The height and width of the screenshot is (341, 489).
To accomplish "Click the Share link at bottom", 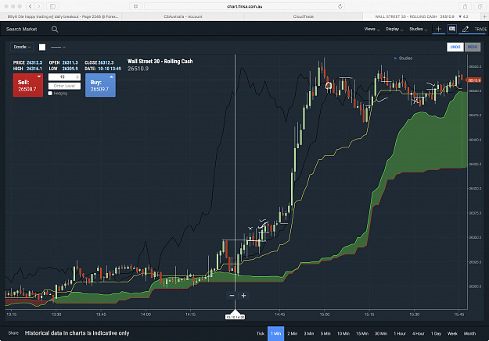I will pyautogui.click(x=13, y=333).
